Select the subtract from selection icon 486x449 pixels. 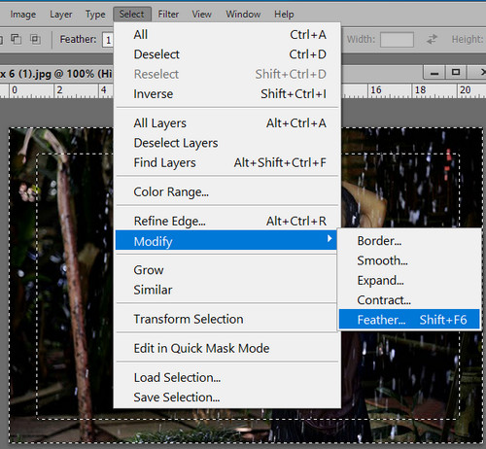[x=17, y=39]
